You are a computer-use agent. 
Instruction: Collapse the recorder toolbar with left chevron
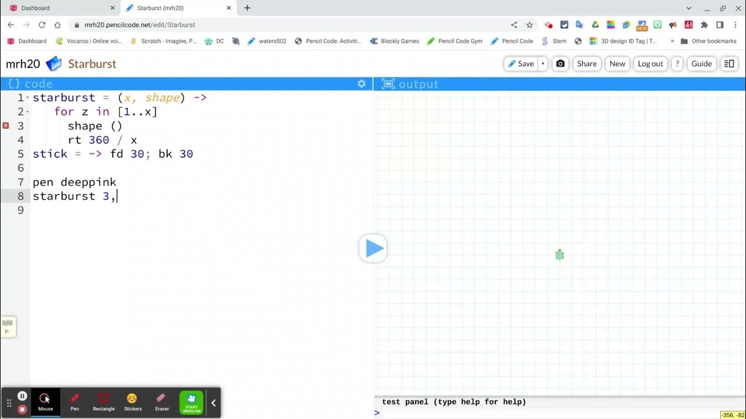click(213, 403)
